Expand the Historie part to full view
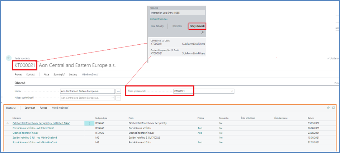The height and width of the screenshot is (153, 340). coord(334,108)
